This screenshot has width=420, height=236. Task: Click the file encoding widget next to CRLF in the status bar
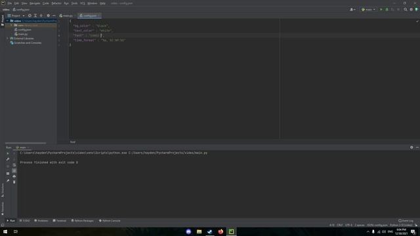[348, 226]
